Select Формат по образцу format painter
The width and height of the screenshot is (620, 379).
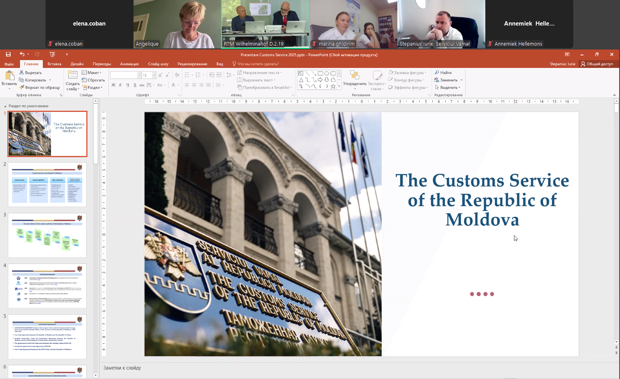[39, 88]
